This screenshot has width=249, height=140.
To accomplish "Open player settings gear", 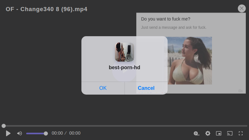I will coord(208,133).
